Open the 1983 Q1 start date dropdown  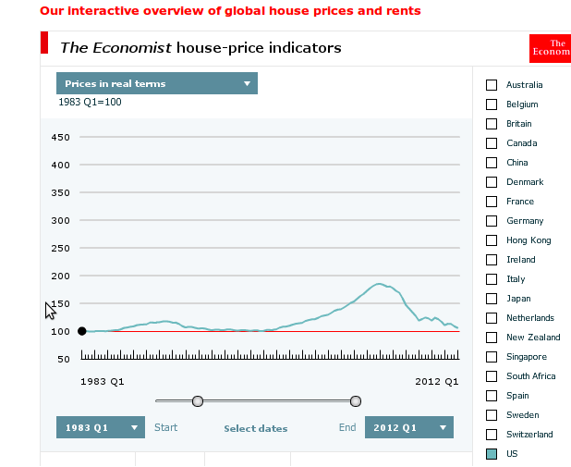point(101,427)
